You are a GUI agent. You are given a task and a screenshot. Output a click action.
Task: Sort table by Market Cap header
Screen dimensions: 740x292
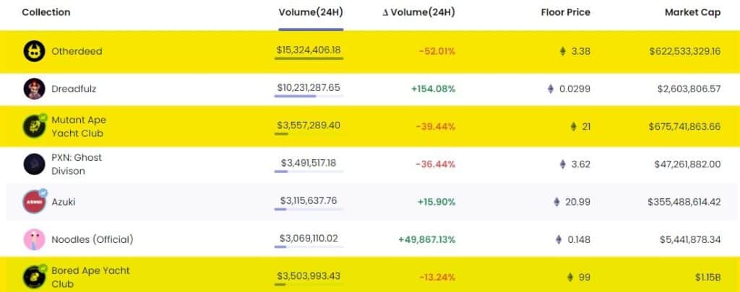pyautogui.click(x=693, y=13)
